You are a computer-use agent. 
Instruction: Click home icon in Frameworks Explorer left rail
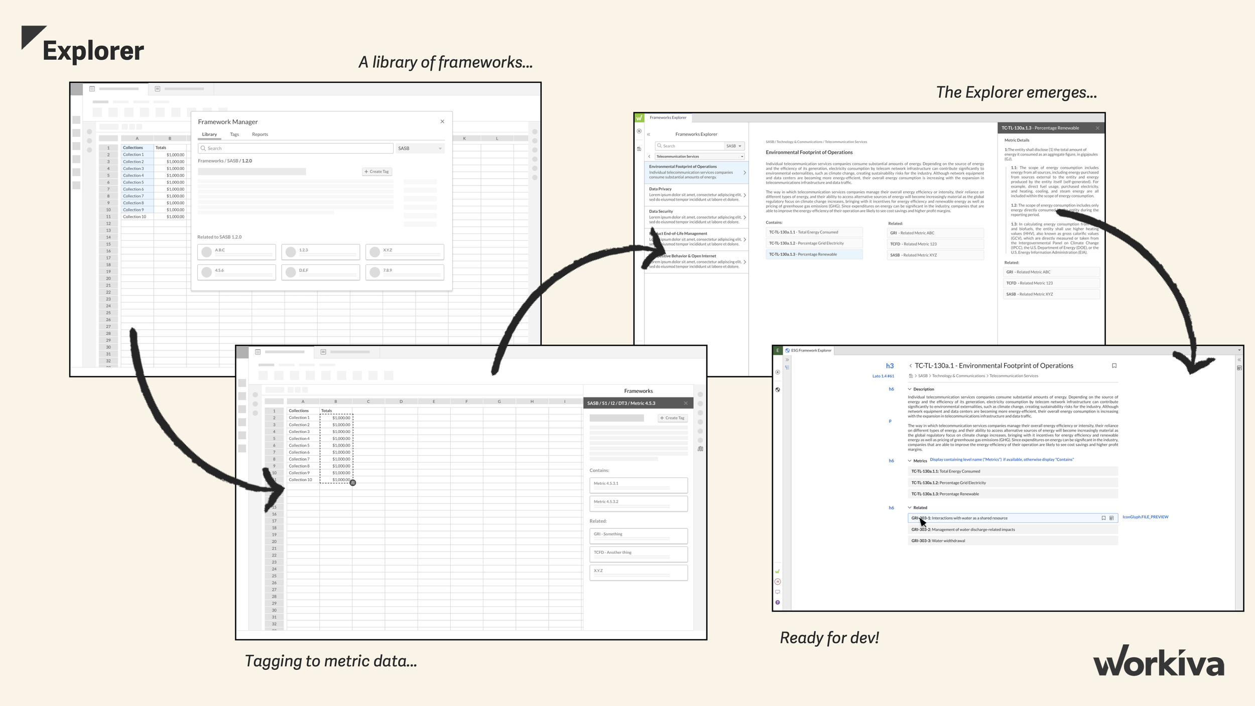[x=639, y=149]
